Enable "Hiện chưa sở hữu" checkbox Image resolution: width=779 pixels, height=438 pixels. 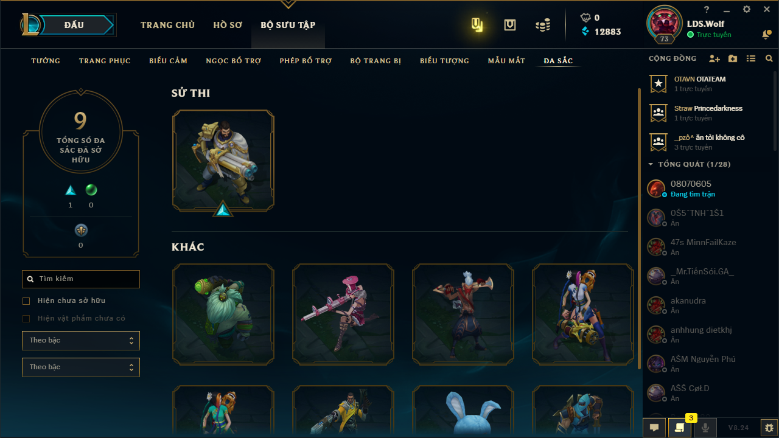(26, 301)
